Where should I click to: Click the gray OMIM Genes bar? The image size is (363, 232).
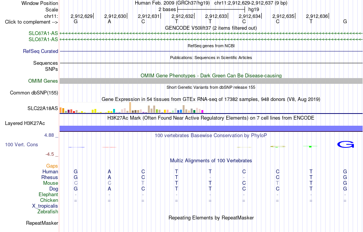(211, 81)
